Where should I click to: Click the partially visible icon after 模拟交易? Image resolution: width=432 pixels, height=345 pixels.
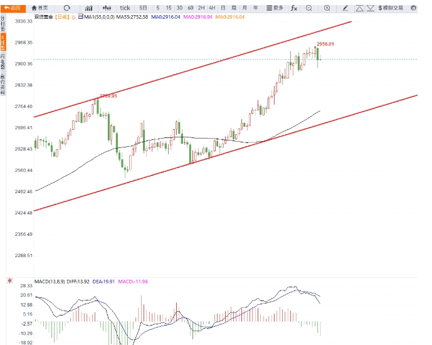414,8
